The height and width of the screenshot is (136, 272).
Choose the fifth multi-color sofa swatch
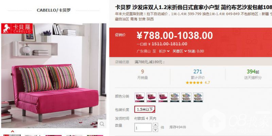pos(186,97)
